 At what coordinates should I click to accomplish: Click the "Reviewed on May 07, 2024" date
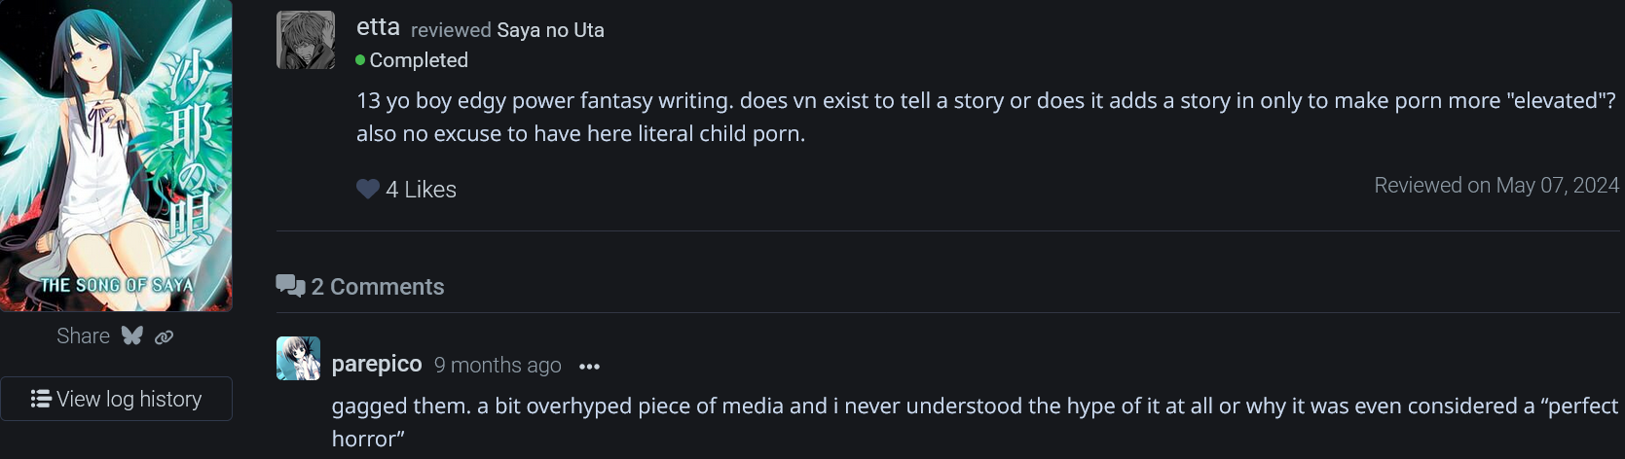click(1496, 186)
